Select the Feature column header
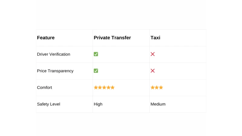The height and width of the screenshot is (136, 242). tap(46, 38)
